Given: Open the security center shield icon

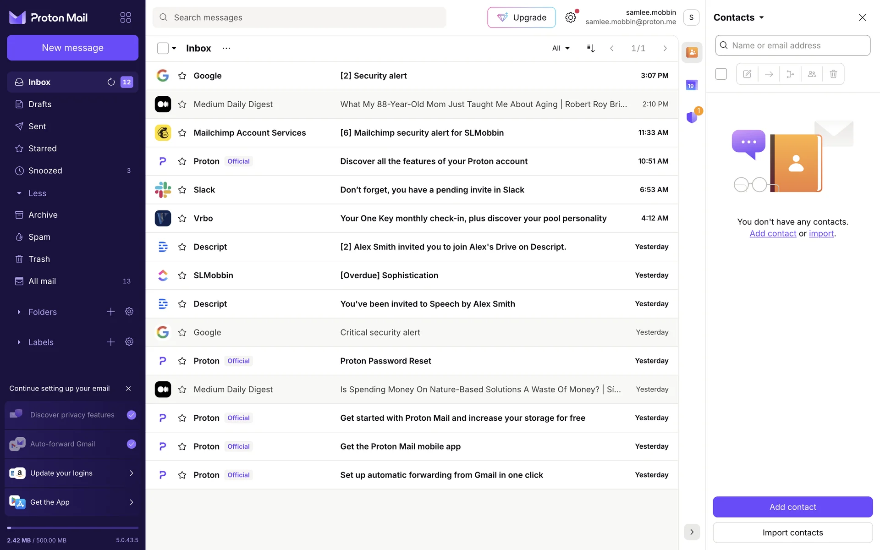Looking at the screenshot, I should [x=692, y=117].
